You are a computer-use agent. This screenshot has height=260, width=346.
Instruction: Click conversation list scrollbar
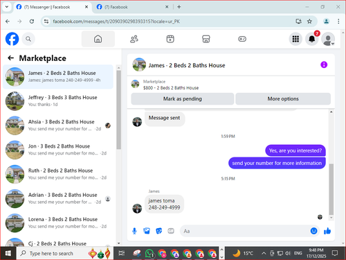point(119,110)
